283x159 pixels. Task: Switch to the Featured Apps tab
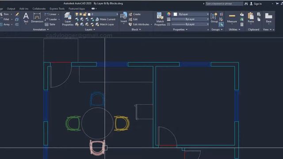(x=76, y=9)
